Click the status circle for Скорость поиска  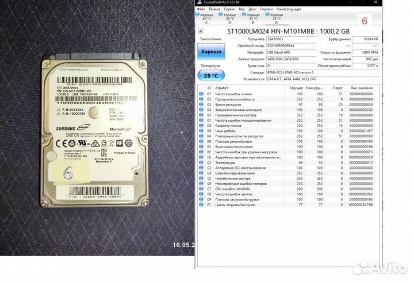tap(201, 126)
